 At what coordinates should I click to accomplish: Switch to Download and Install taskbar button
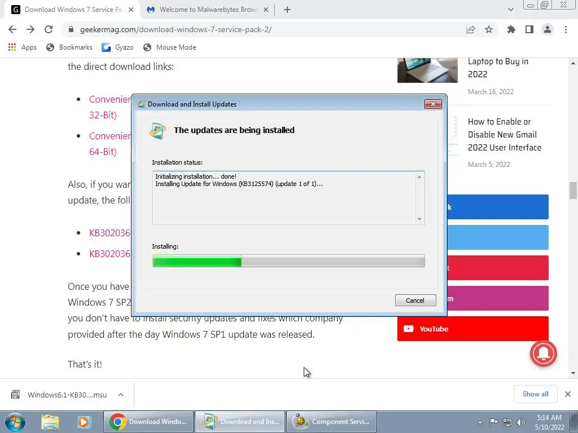coord(239,422)
